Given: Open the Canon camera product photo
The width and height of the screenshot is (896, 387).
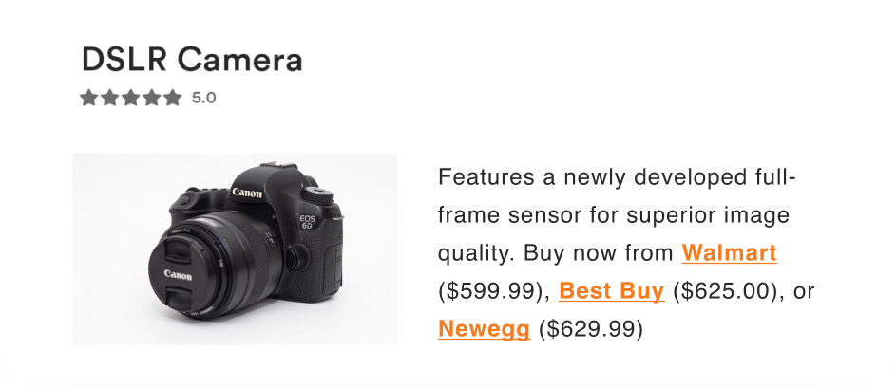Looking at the screenshot, I should pyautogui.click(x=235, y=249).
